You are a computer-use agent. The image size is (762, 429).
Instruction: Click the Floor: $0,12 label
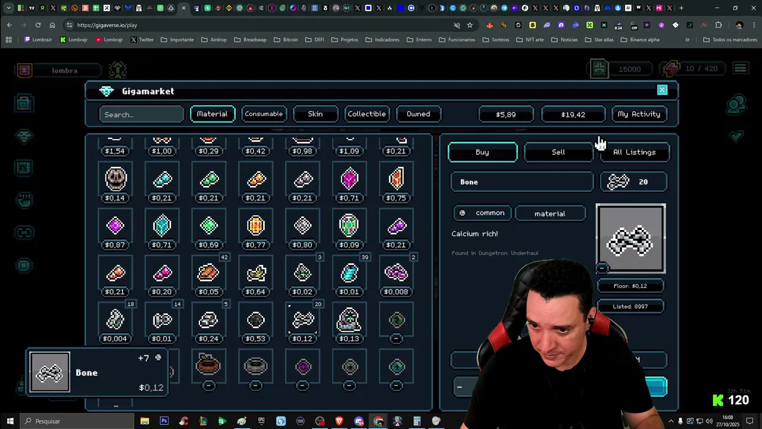click(630, 286)
